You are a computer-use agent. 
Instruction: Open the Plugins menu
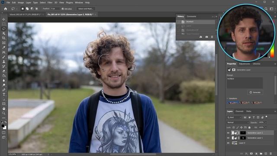(69, 3)
